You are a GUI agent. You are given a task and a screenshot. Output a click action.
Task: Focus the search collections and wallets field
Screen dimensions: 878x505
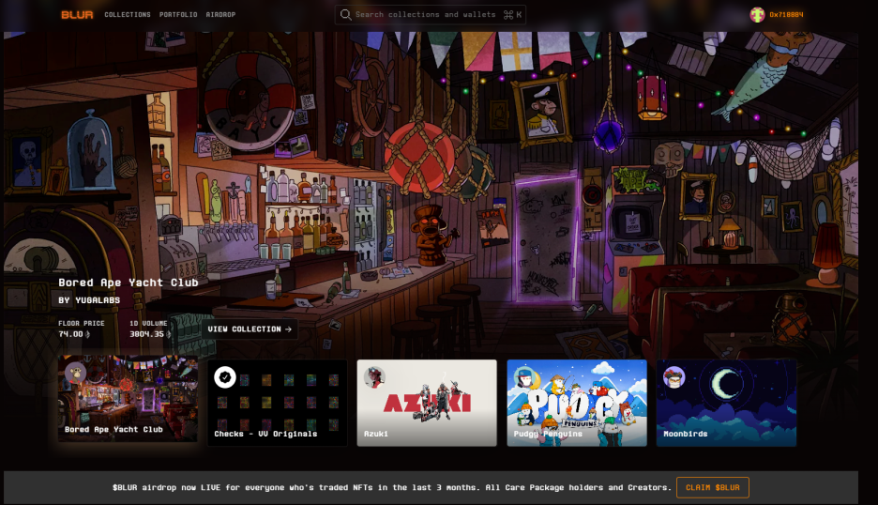point(430,15)
